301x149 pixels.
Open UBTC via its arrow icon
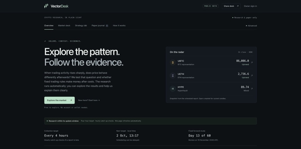point(252,62)
